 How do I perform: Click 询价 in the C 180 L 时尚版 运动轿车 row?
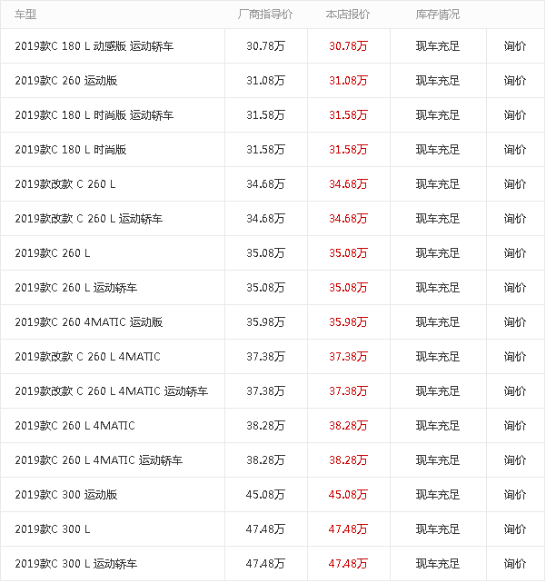pos(515,115)
